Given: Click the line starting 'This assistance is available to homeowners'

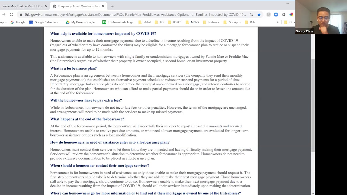Looking at the screenshot, I should point(149,57).
